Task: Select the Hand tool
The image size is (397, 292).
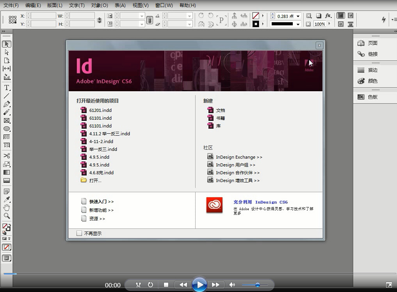Action: click(6, 207)
